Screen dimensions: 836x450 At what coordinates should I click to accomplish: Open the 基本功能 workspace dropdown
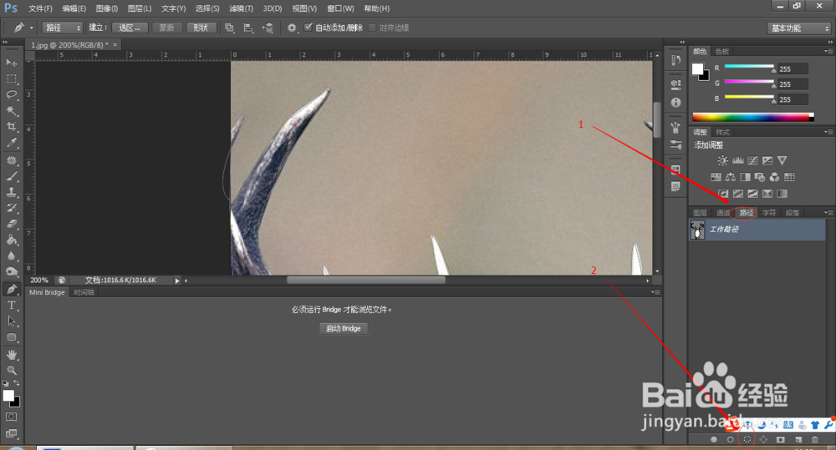tap(799, 28)
